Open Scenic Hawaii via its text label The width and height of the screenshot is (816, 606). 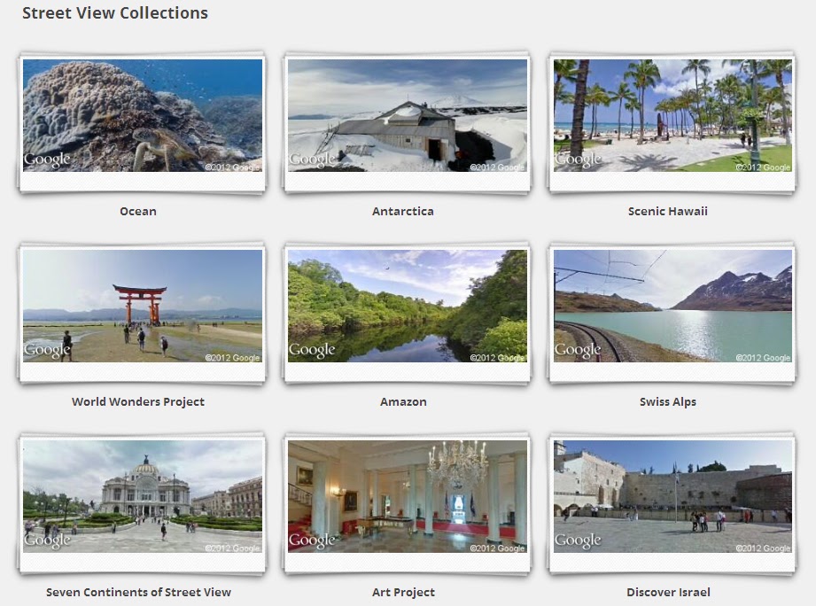(667, 211)
